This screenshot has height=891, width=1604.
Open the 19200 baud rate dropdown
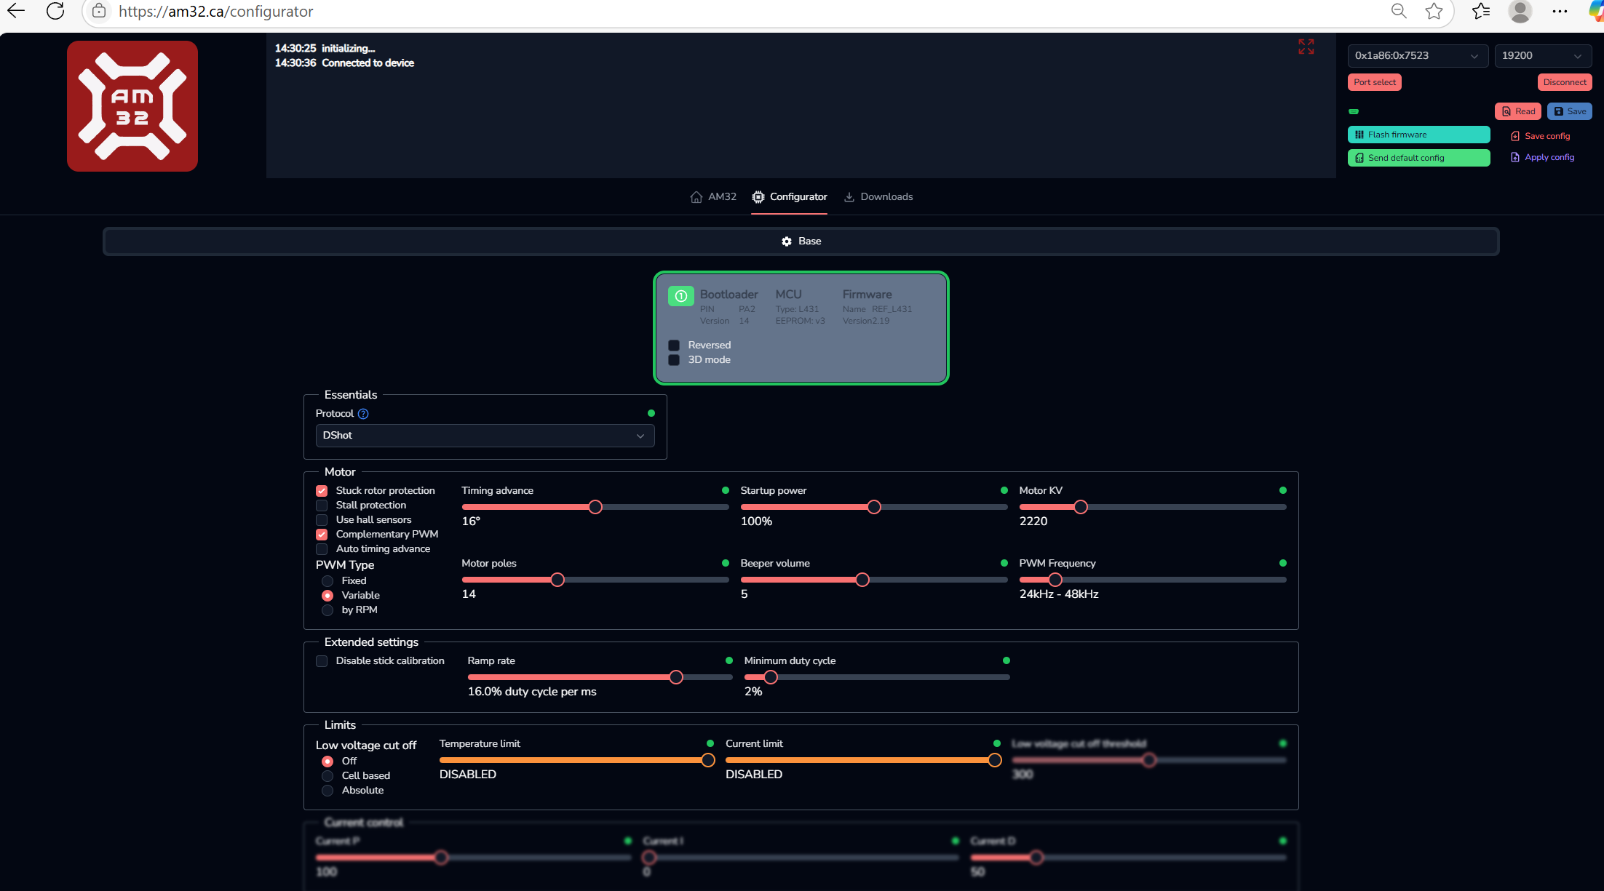pyautogui.click(x=1542, y=56)
